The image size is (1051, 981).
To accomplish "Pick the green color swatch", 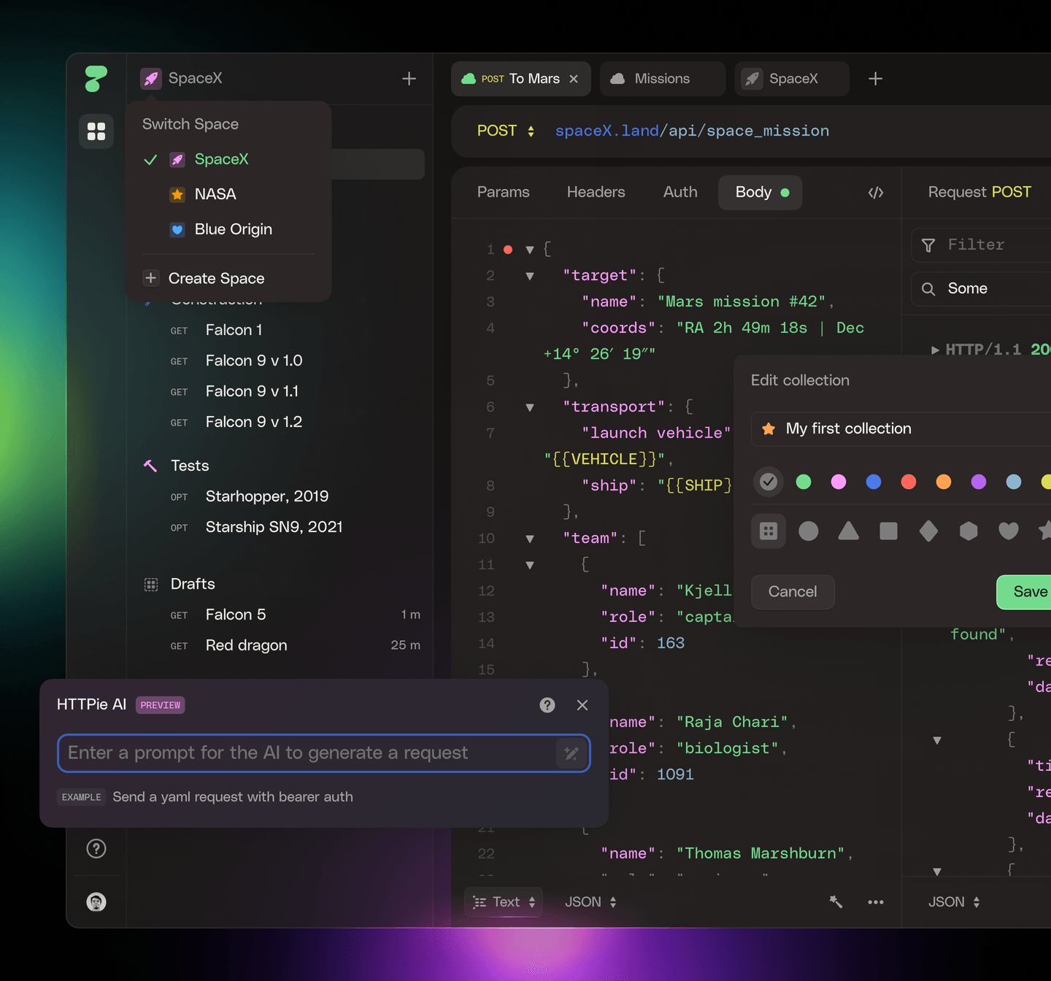I will [x=804, y=482].
